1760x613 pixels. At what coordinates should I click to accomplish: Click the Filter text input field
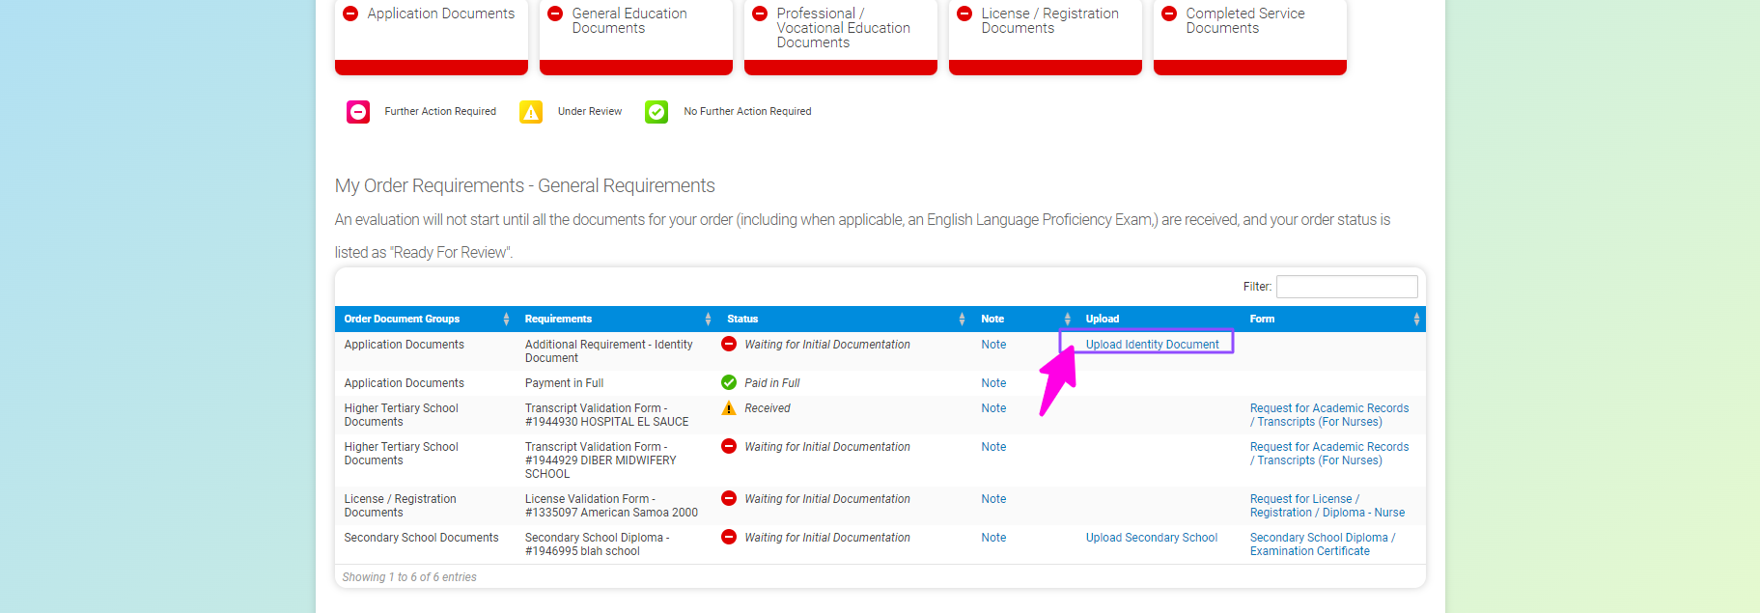coord(1347,287)
